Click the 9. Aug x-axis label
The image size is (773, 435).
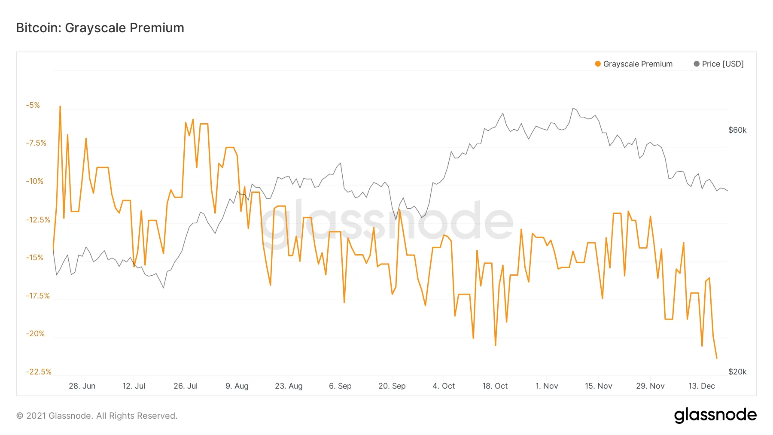coord(237,386)
